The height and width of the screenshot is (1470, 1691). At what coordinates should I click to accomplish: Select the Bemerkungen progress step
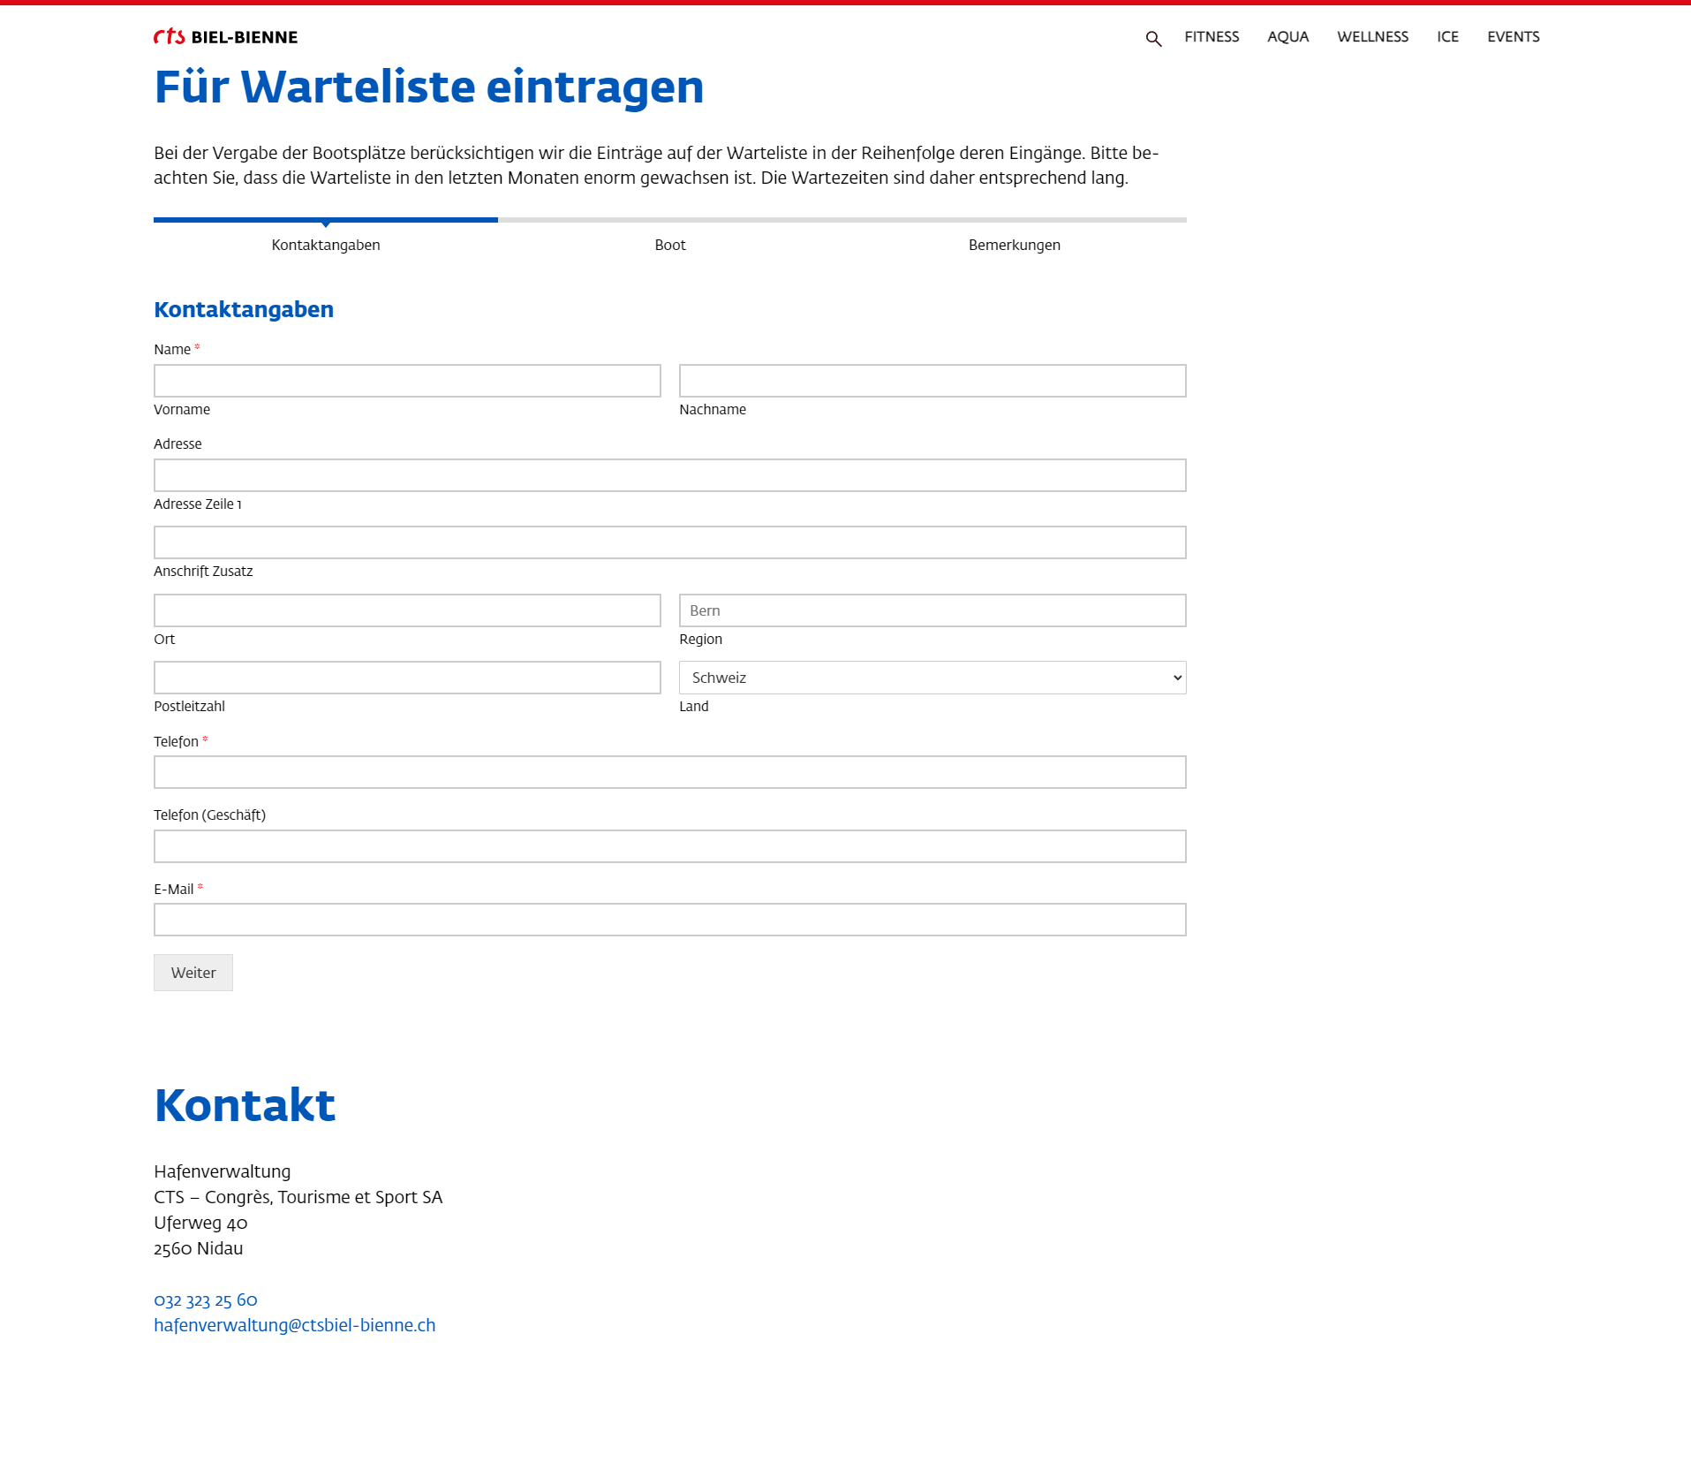coord(1014,245)
